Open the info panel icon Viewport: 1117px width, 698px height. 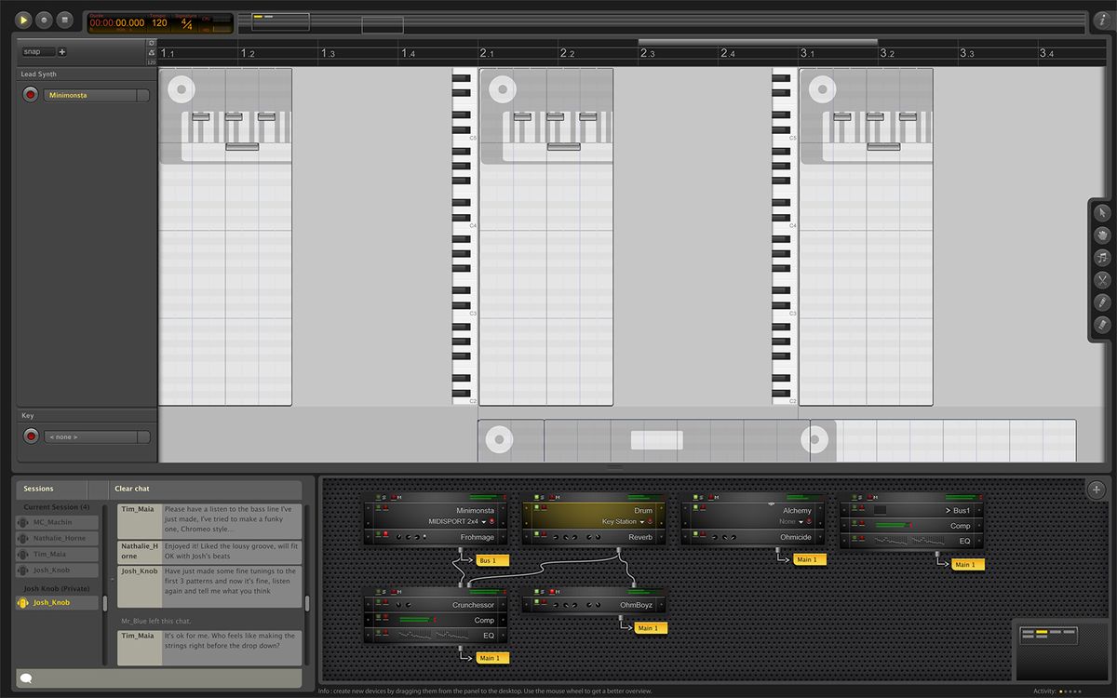point(1101,20)
